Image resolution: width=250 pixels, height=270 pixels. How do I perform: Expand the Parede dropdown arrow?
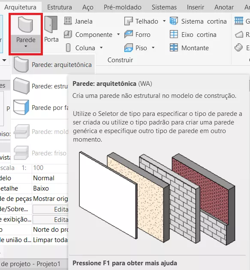(x=26, y=46)
